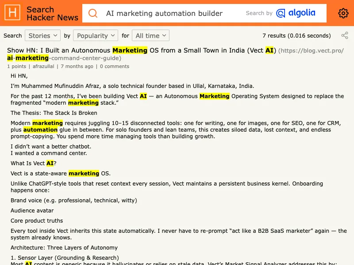Click 'I wanted a command center.' line
Image resolution: width=354 pixels, height=265 pixels.
[x=49, y=153]
